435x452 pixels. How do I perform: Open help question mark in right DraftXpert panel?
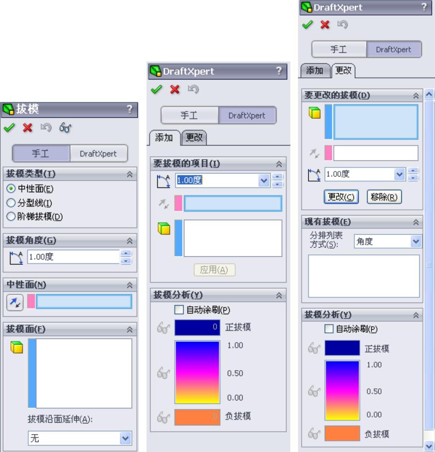click(x=424, y=7)
